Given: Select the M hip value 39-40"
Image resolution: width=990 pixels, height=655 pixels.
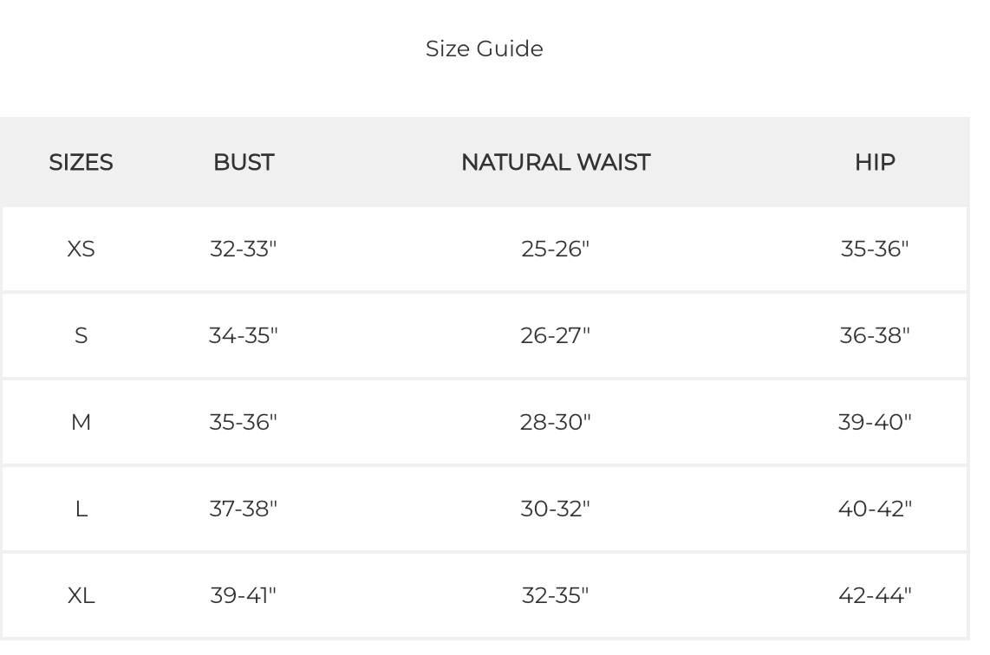Looking at the screenshot, I should pos(875,423).
